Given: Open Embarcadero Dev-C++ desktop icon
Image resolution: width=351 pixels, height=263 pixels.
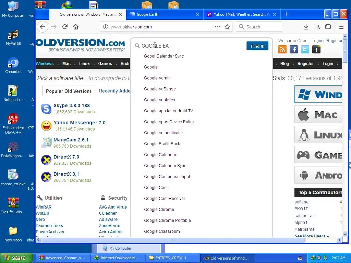Looking at the screenshot, I should tap(13, 123).
